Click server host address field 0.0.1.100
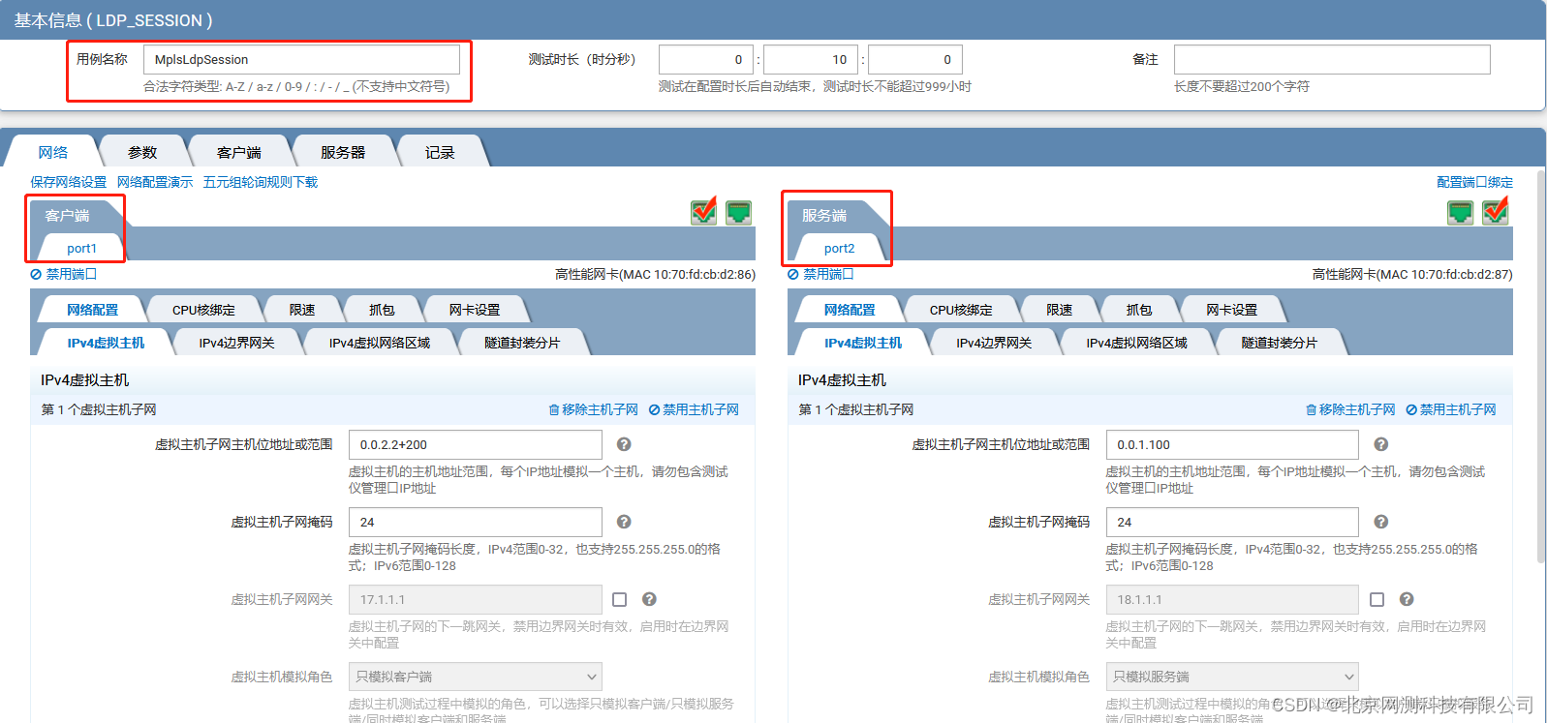The width and height of the screenshot is (1547, 723). click(1232, 444)
